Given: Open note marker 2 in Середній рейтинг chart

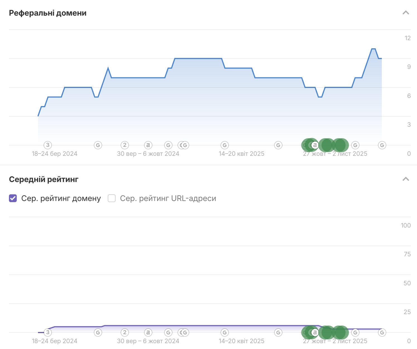Looking at the screenshot, I should click(125, 332).
